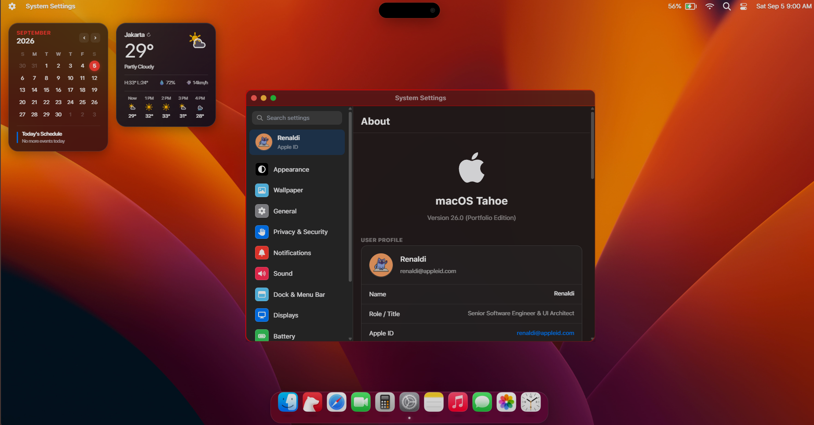This screenshot has height=425, width=814.
Task: Click the Battery icon in the settings sidebar
Action: click(262, 336)
